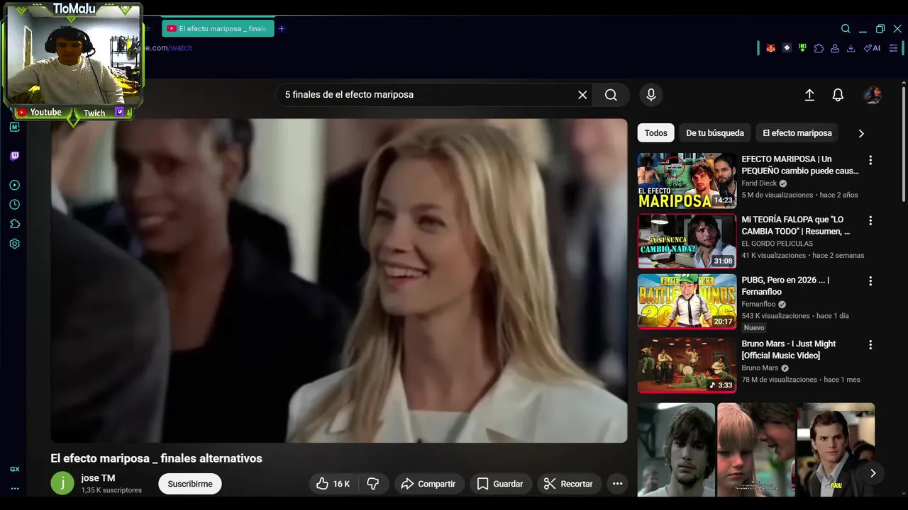The height and width of the screenshot is (510, 908).
Task: Open options menu for PUBG Pero en 2026
Action: pos(870,281)
